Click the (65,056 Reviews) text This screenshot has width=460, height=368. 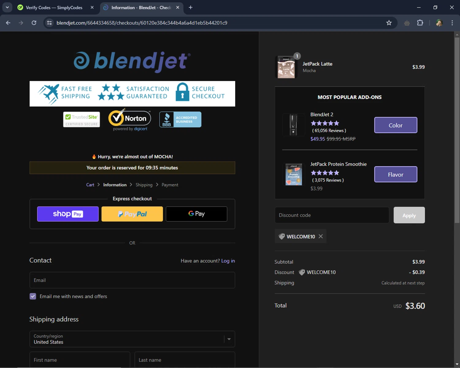coord(329,130)
